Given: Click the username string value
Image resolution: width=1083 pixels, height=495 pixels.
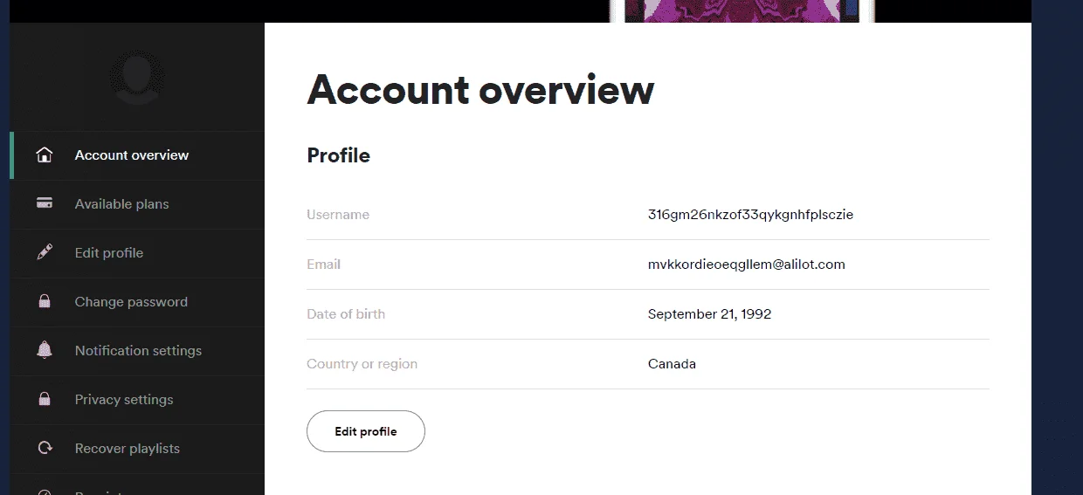Looking at the screenshot, I should point(750,215).
